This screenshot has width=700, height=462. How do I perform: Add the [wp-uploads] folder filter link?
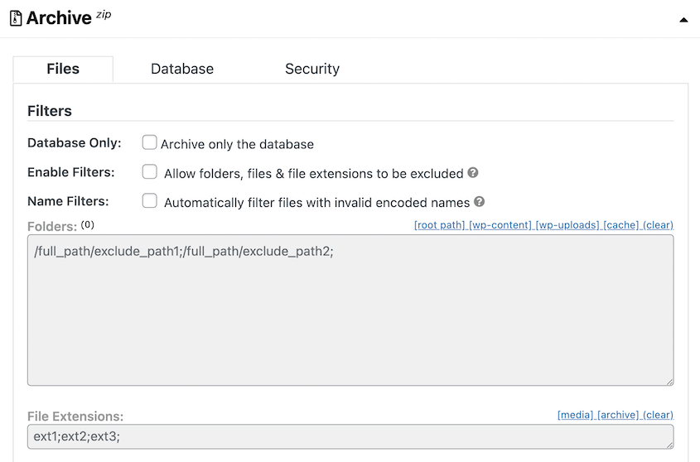[567, 225]
